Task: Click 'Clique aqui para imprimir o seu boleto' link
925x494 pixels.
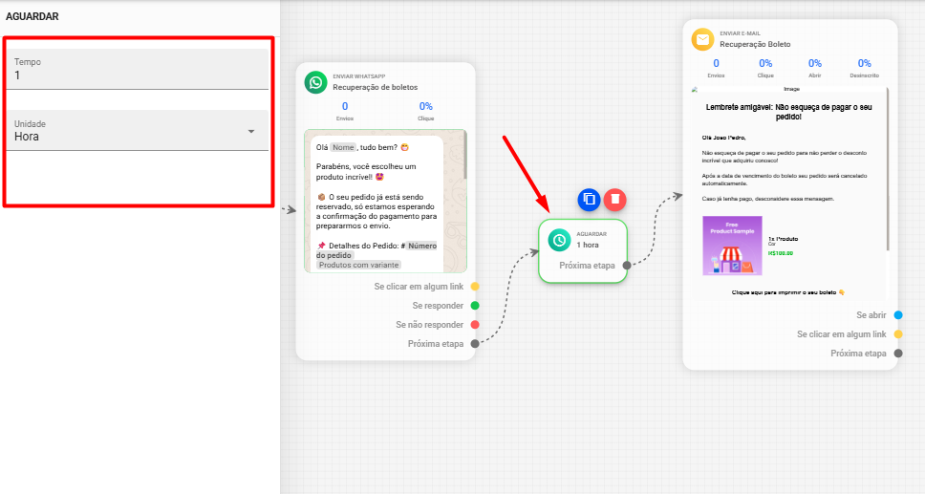Action: click(x=788, y=292)
